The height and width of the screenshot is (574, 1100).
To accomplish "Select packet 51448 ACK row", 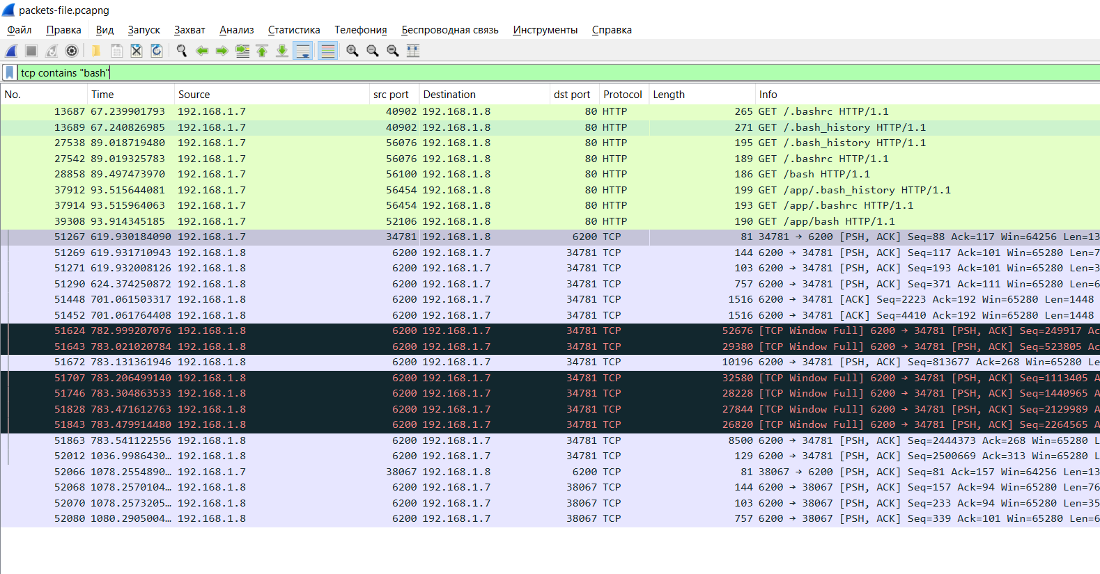I will [550, 299].
